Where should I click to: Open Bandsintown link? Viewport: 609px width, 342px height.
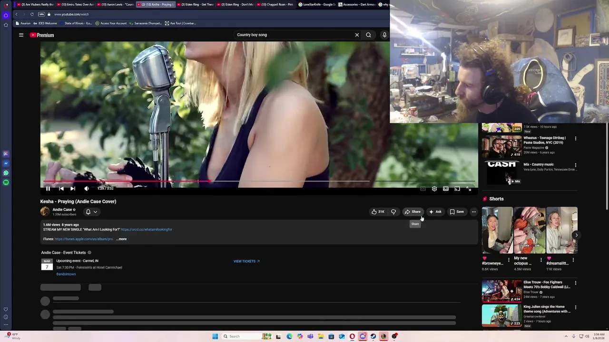(66, 274)
